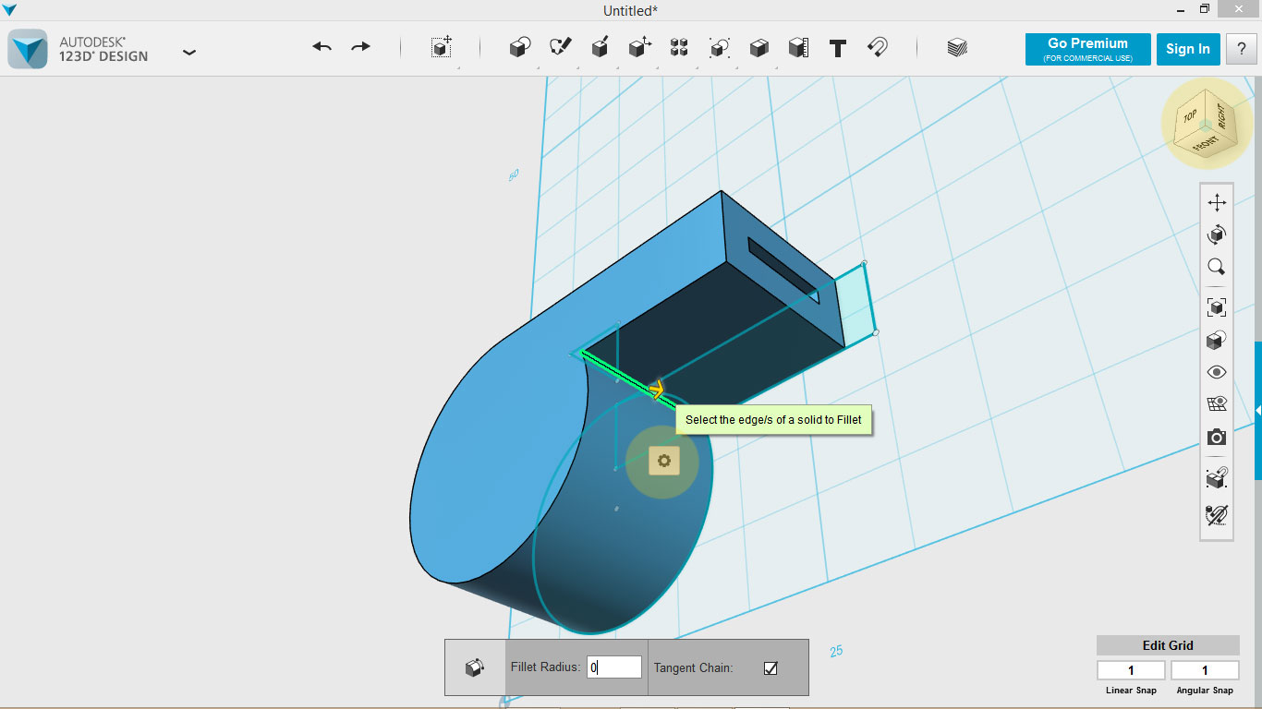This screenshot has height=709, width=1262.
Task: Click the Snap magnet tool
Action: [x=878, y=48]
